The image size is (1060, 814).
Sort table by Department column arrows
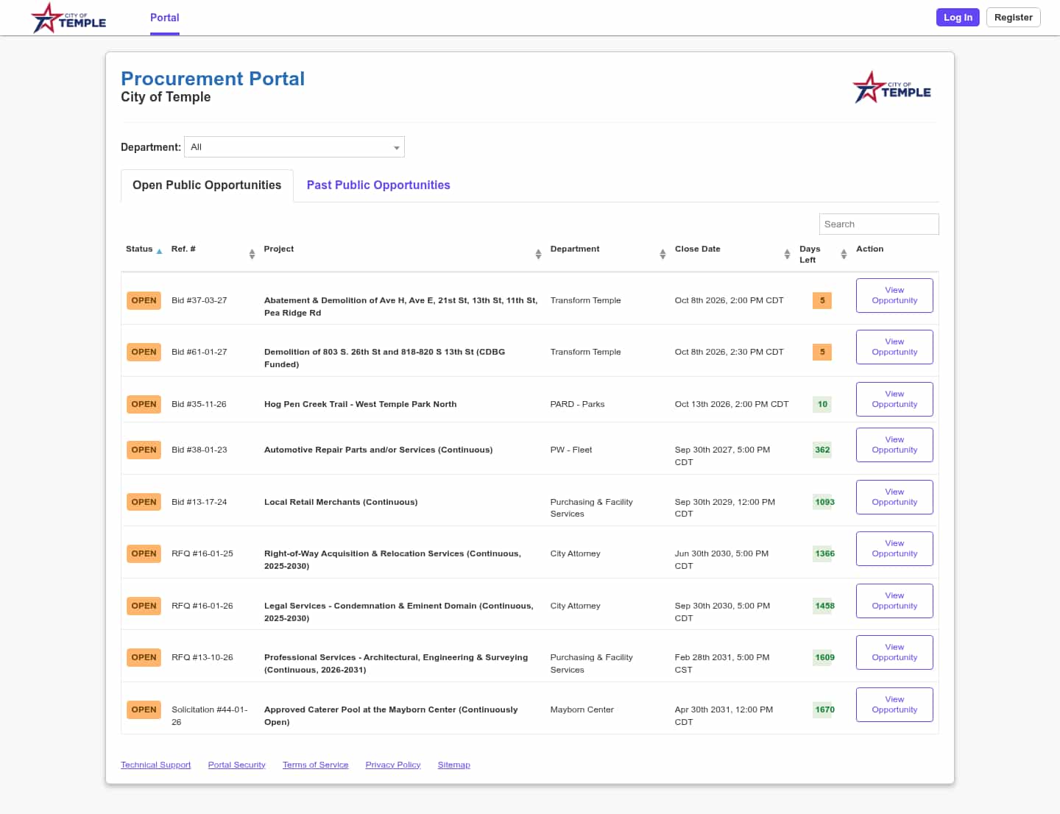pos(662,254)
